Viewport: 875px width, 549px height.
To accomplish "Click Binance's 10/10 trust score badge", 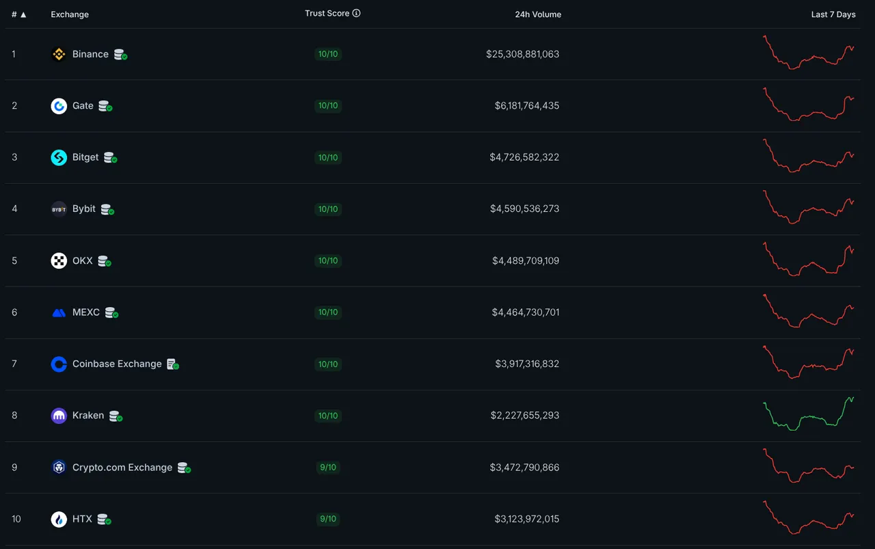I will (x=328, y=54).
